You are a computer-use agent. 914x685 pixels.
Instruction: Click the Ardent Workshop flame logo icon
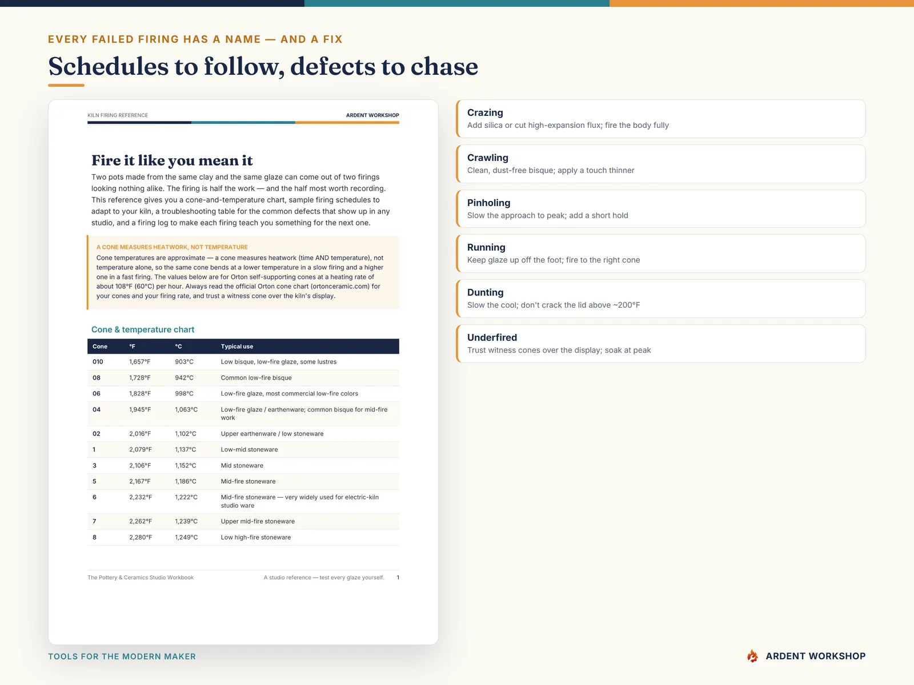click(752, 656)
